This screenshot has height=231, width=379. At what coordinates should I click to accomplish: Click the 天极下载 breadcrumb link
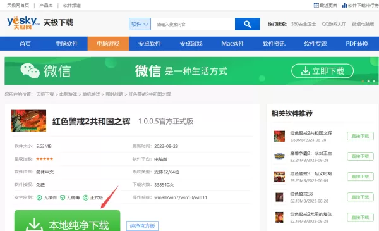tap(45, 94)
